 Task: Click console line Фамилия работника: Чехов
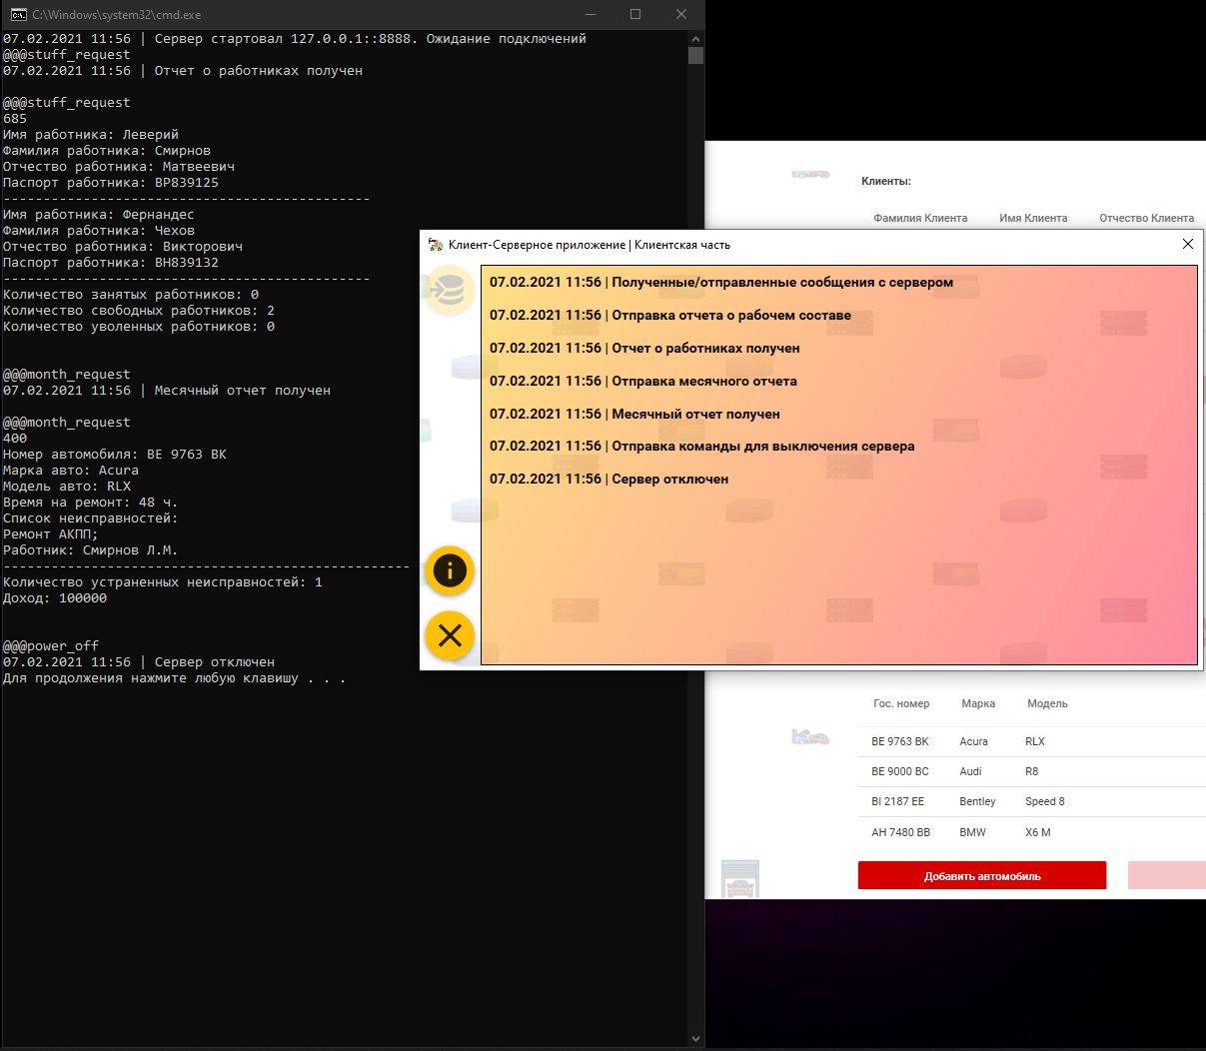point(99,231)
